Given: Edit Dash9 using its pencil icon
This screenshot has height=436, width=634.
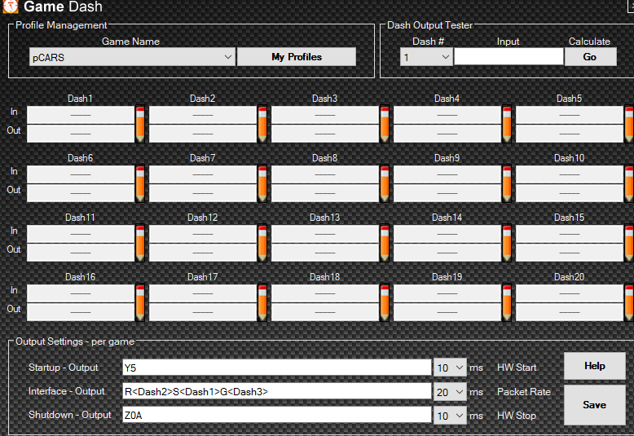Looking at the screenshot, I should (507, 183).
